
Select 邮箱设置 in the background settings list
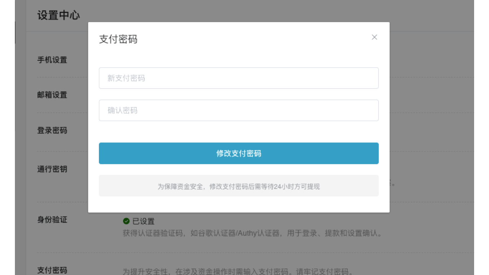coord(52,95)
